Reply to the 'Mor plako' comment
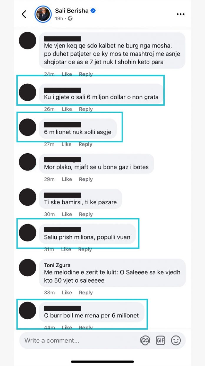Image resolution: width=205 pixels, height=366 pixels. click(x=86, y=179)
